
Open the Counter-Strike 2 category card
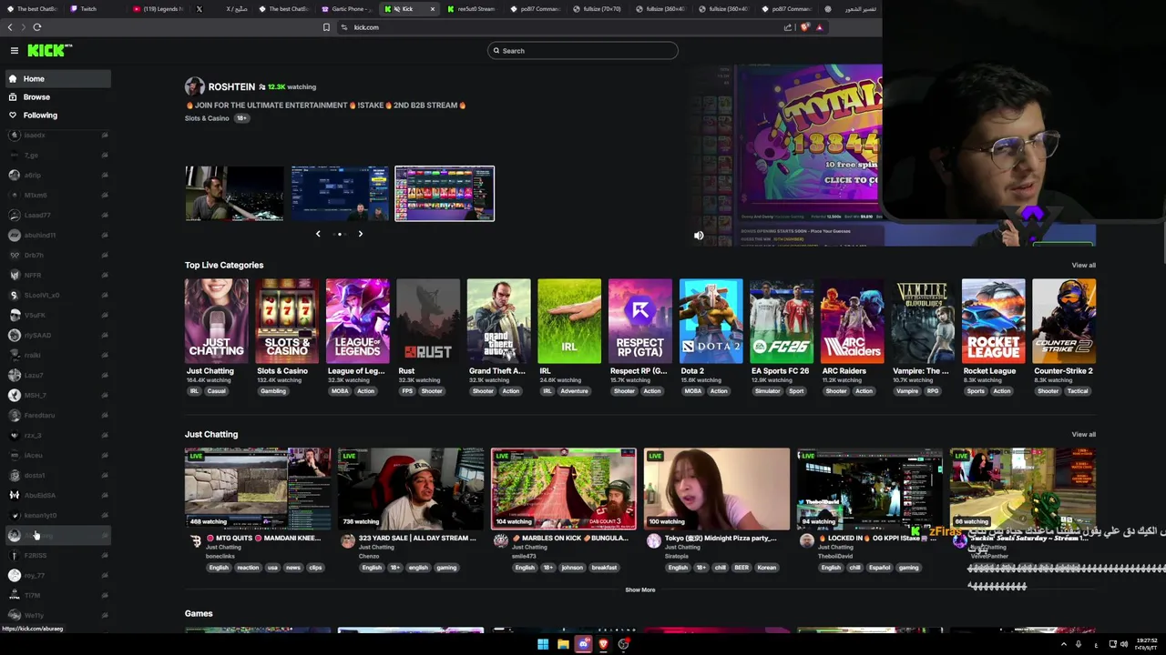tap(1064, 321)
